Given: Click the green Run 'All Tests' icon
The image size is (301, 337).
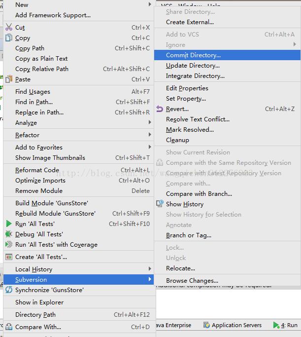Looking at the screenshot, I should coord(9,224).
